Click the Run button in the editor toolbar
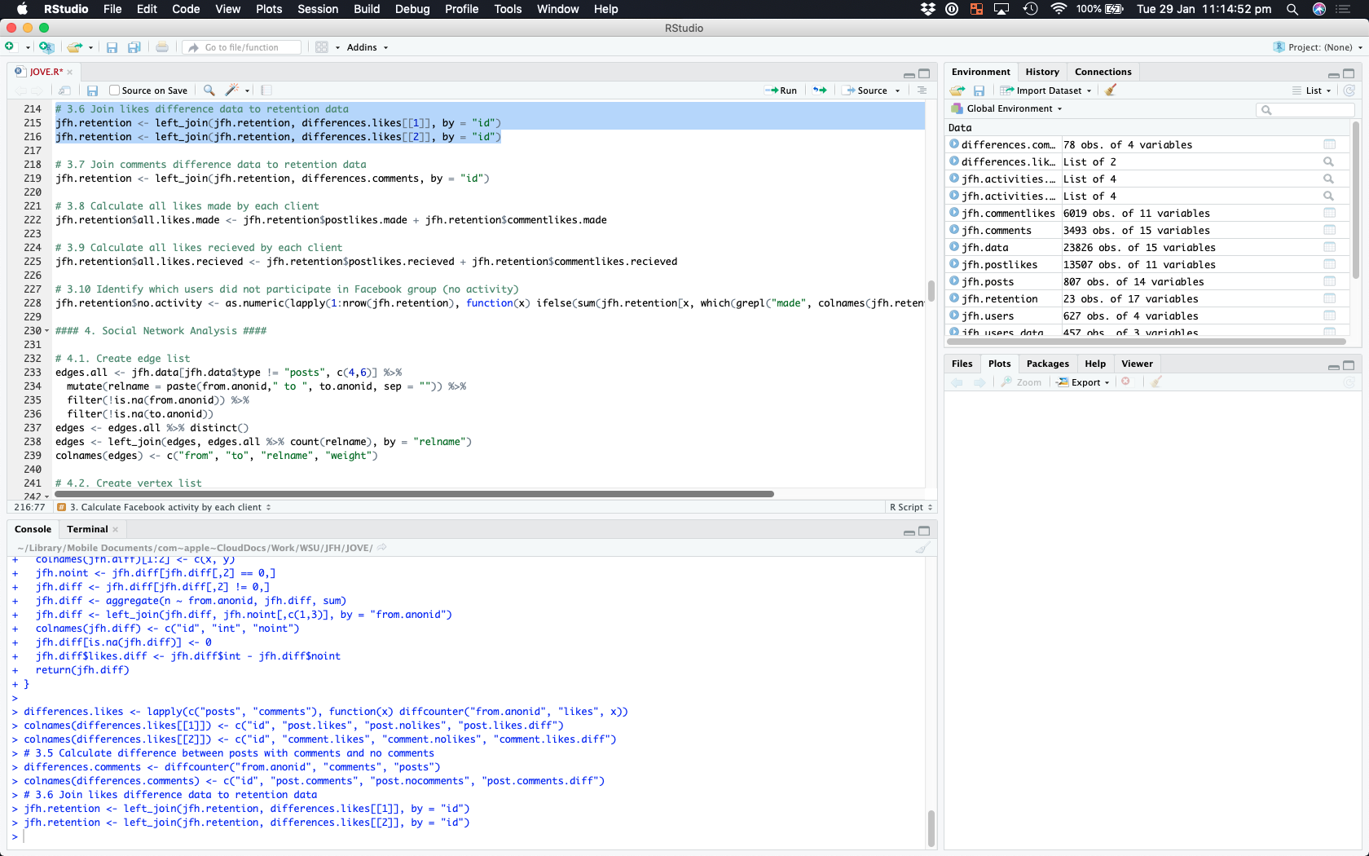The width and height of the screenshot is (1369, 856). pyautogui.click(x=781, y=90)
